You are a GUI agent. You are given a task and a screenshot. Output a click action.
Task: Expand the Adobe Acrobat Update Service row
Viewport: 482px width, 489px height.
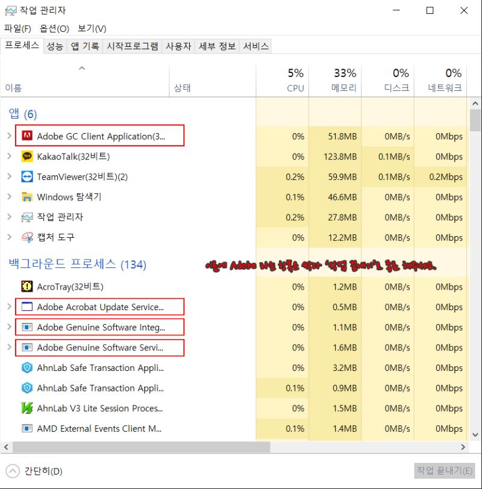[x=10, y=307]
